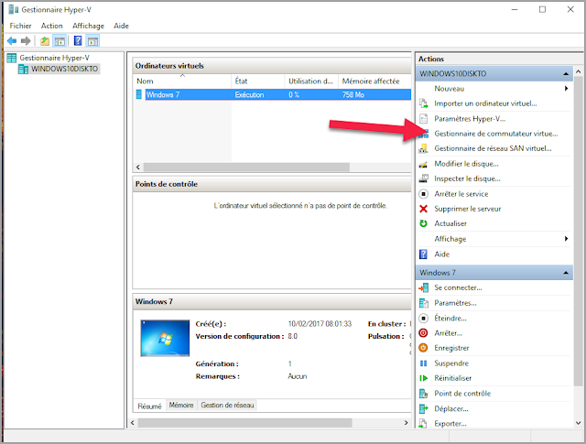
Task: Click the Suspendre pause icon
Action: coord(423,363)
